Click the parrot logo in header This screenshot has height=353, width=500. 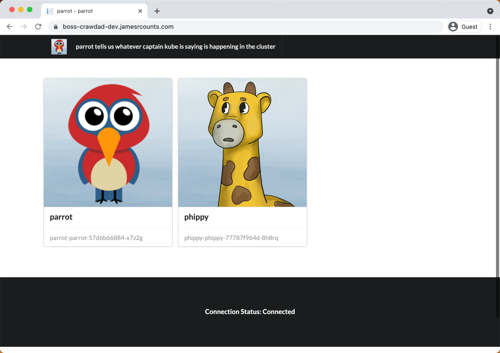click(x=59, y=47)
